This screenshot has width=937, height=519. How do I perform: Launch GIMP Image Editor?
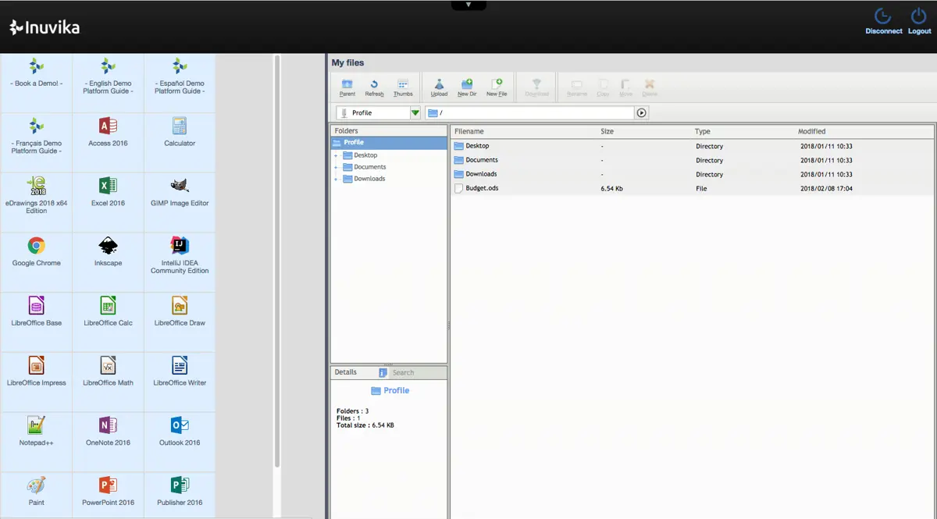[x=180, y=203]
